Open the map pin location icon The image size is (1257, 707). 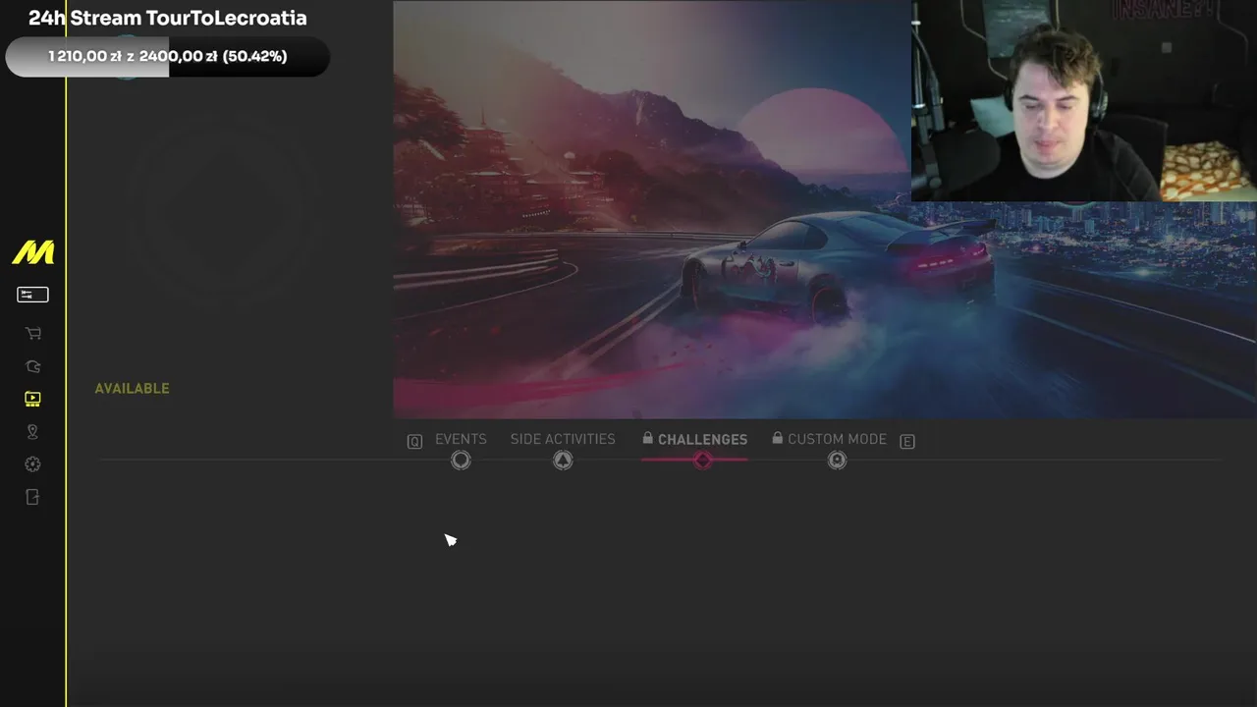(32, 432)
